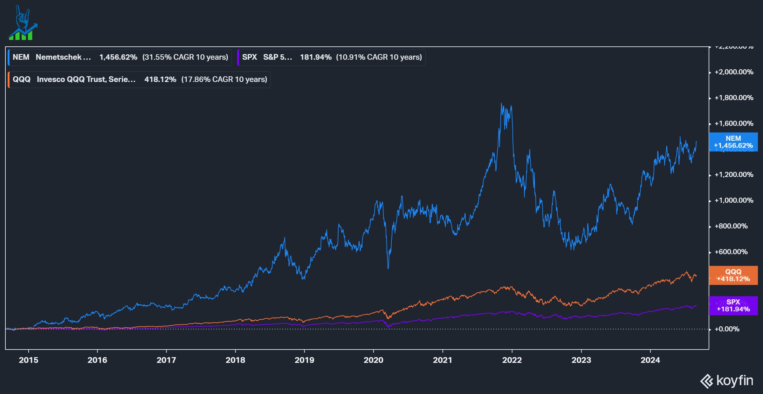Viewport: 763px width, 394px height.
Task: Click the 2017 label on time axis
Action: pyautogui.click(x=166, y=360)
